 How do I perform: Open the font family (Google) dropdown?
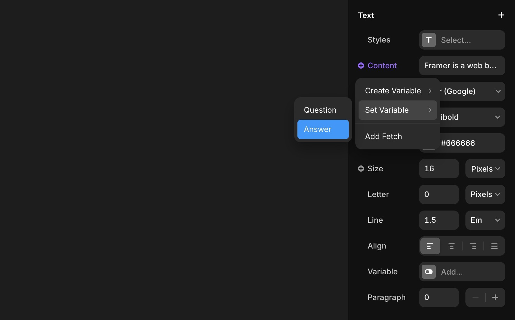pos(473,91)
